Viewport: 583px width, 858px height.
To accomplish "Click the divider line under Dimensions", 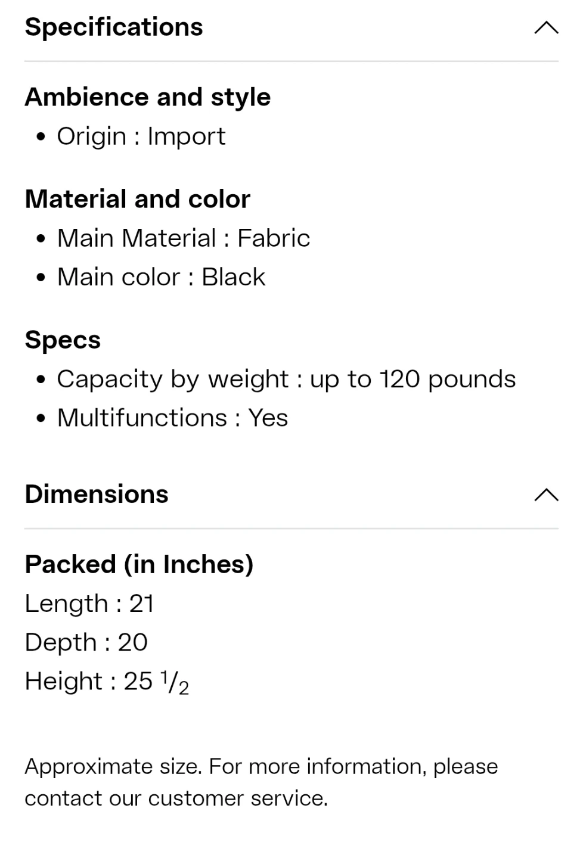I will point(291,528).
